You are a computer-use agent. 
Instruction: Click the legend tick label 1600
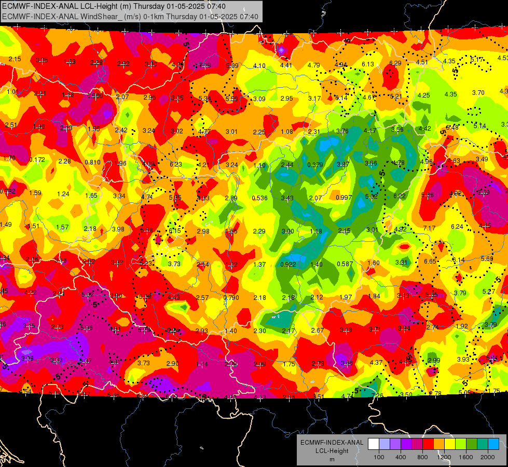tap(465, 457)
